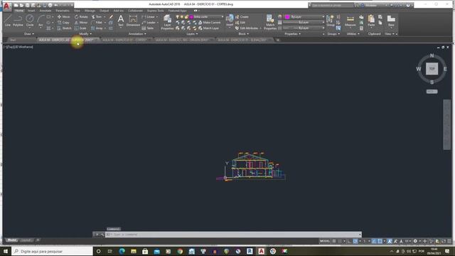
Task: Click the Paste icon
Action: [x=371, y=21]
